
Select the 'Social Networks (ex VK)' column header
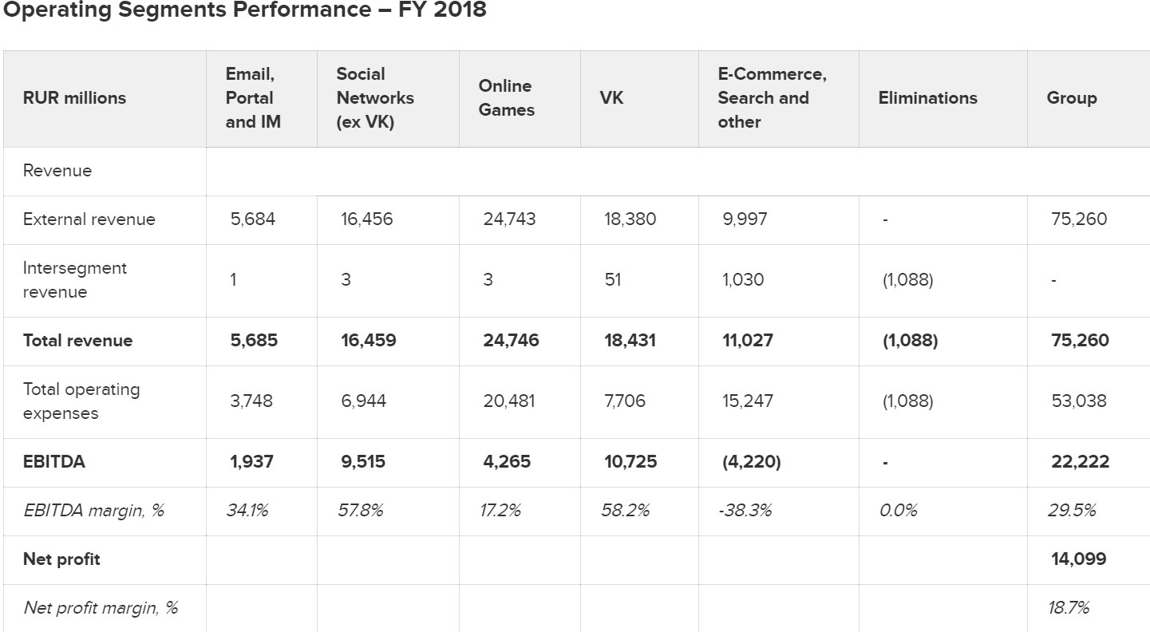coord(375,98)
